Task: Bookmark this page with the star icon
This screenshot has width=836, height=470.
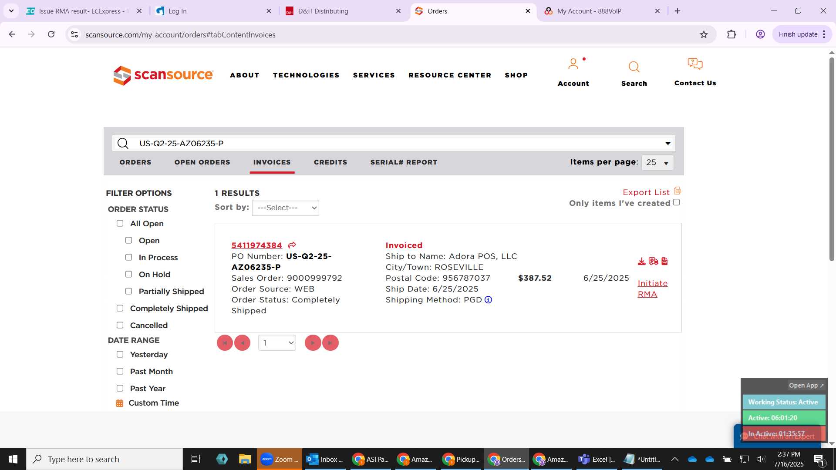Action: coord(704,35)
